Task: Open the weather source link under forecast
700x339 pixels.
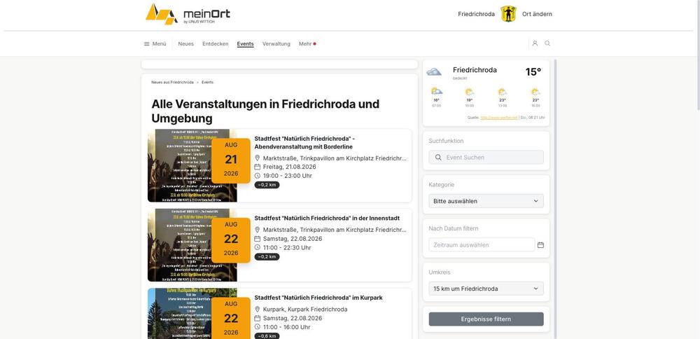Action: (x=498, y=118)
